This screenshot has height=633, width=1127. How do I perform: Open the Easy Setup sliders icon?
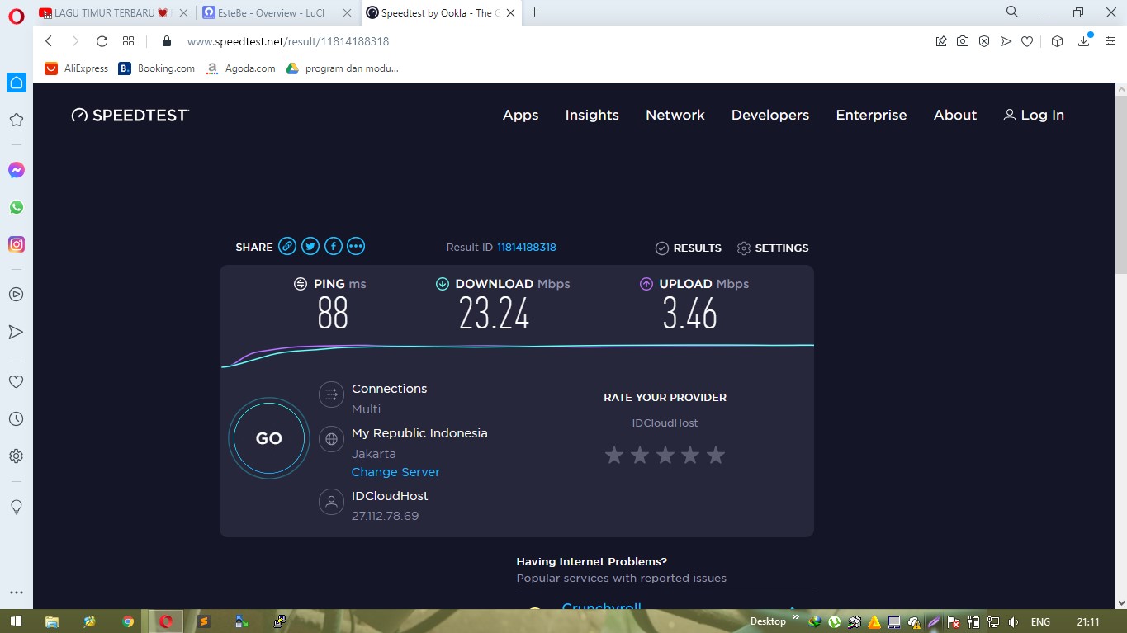(x=1110, y=41)
